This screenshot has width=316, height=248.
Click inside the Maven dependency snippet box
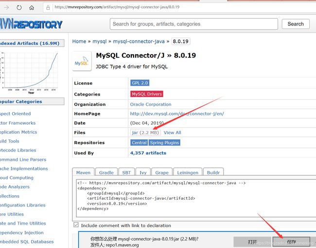[x=196, y=198]
